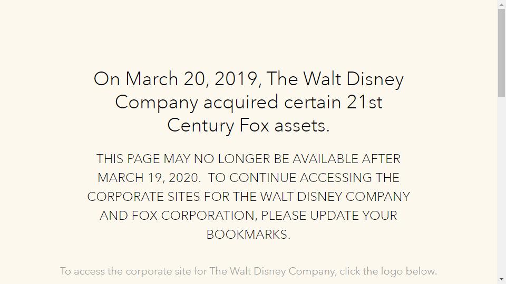Click "The Walt Disney Company," in grey text

273,271
